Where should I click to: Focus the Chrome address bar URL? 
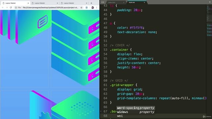[x=51, y=8]
